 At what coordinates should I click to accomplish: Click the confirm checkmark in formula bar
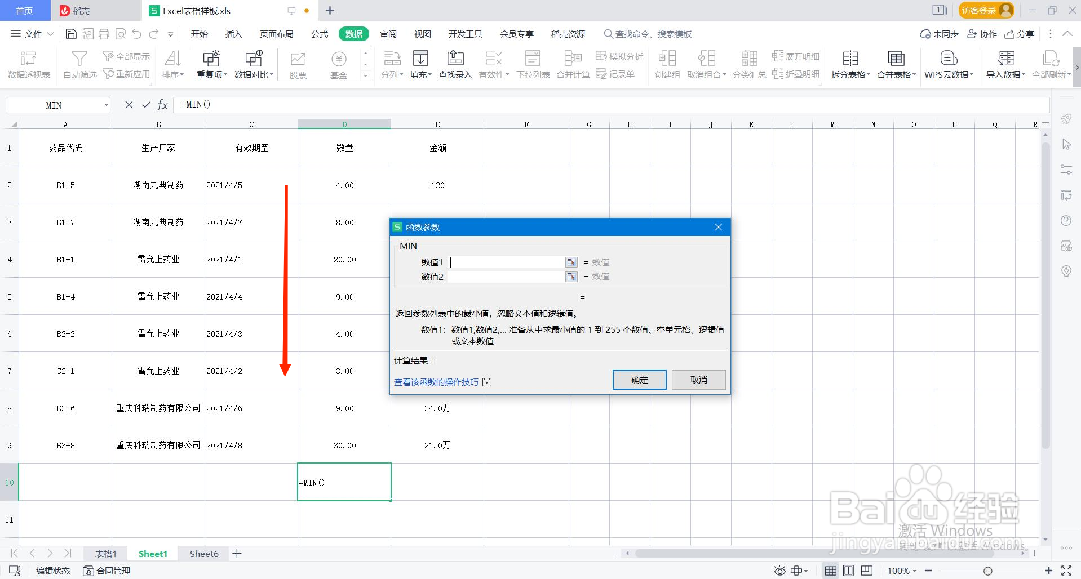(146, 105)
